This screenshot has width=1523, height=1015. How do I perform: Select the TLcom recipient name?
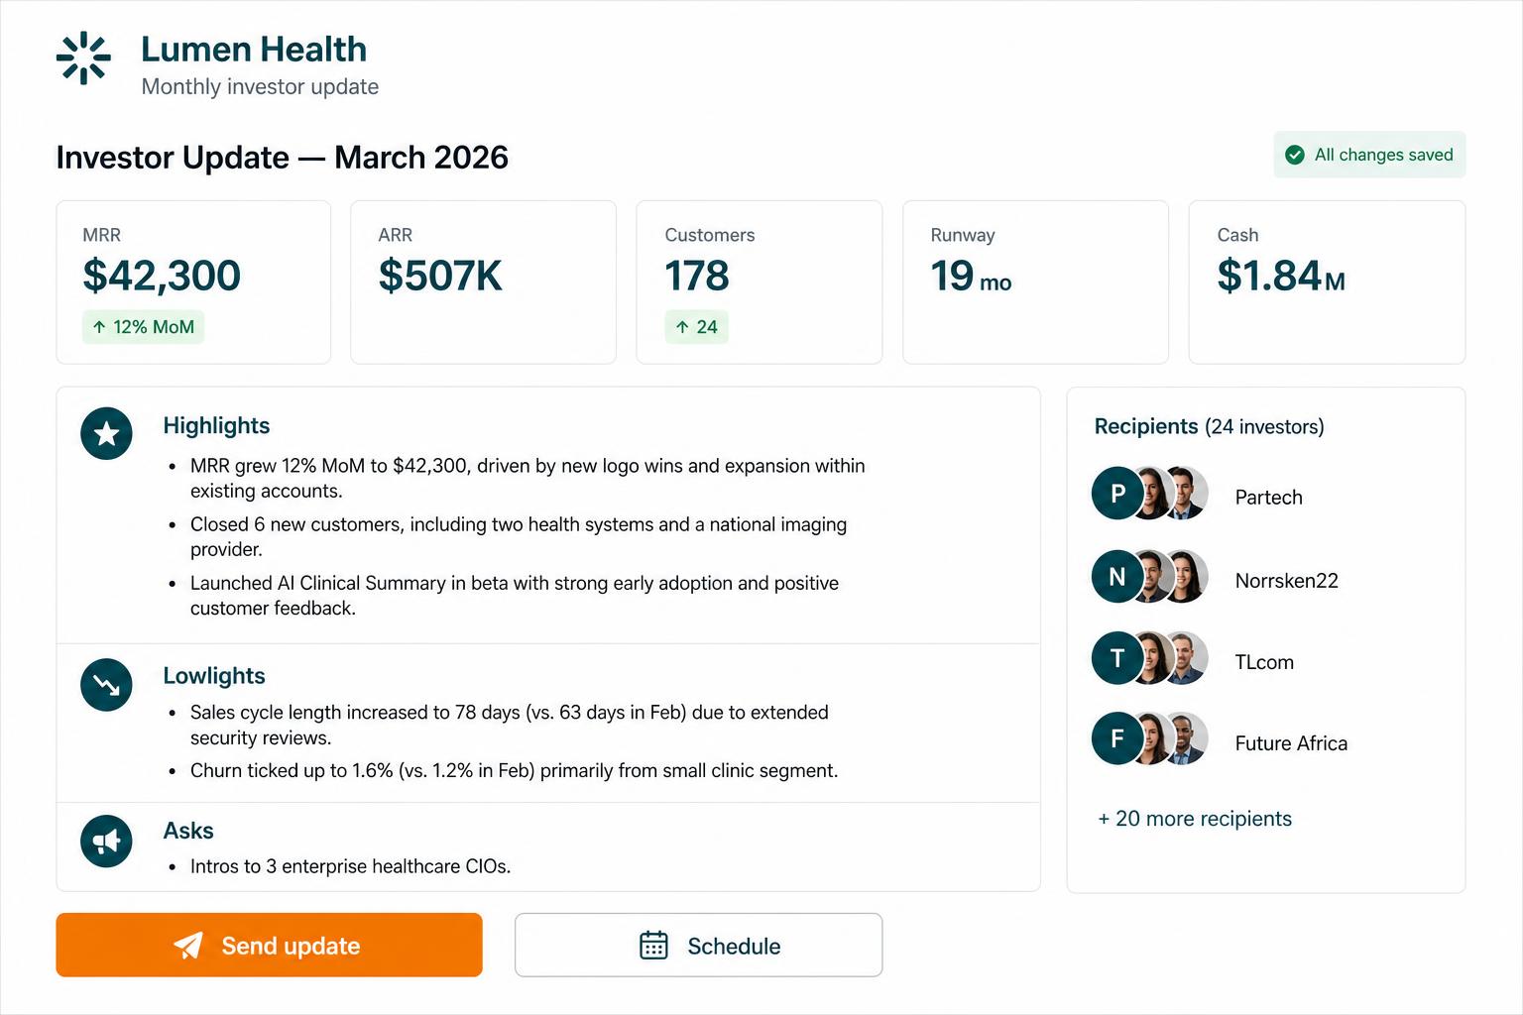(1264, 662)
